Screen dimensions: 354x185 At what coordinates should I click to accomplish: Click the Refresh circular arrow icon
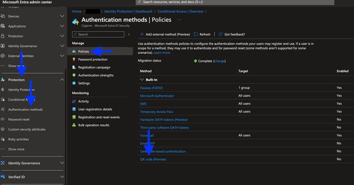tap(196, 34)
